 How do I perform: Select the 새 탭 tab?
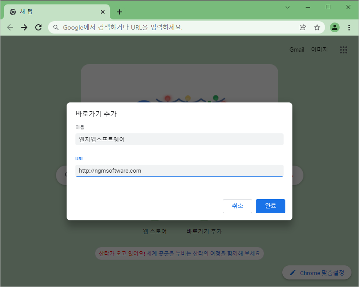(x=56, y=12)
